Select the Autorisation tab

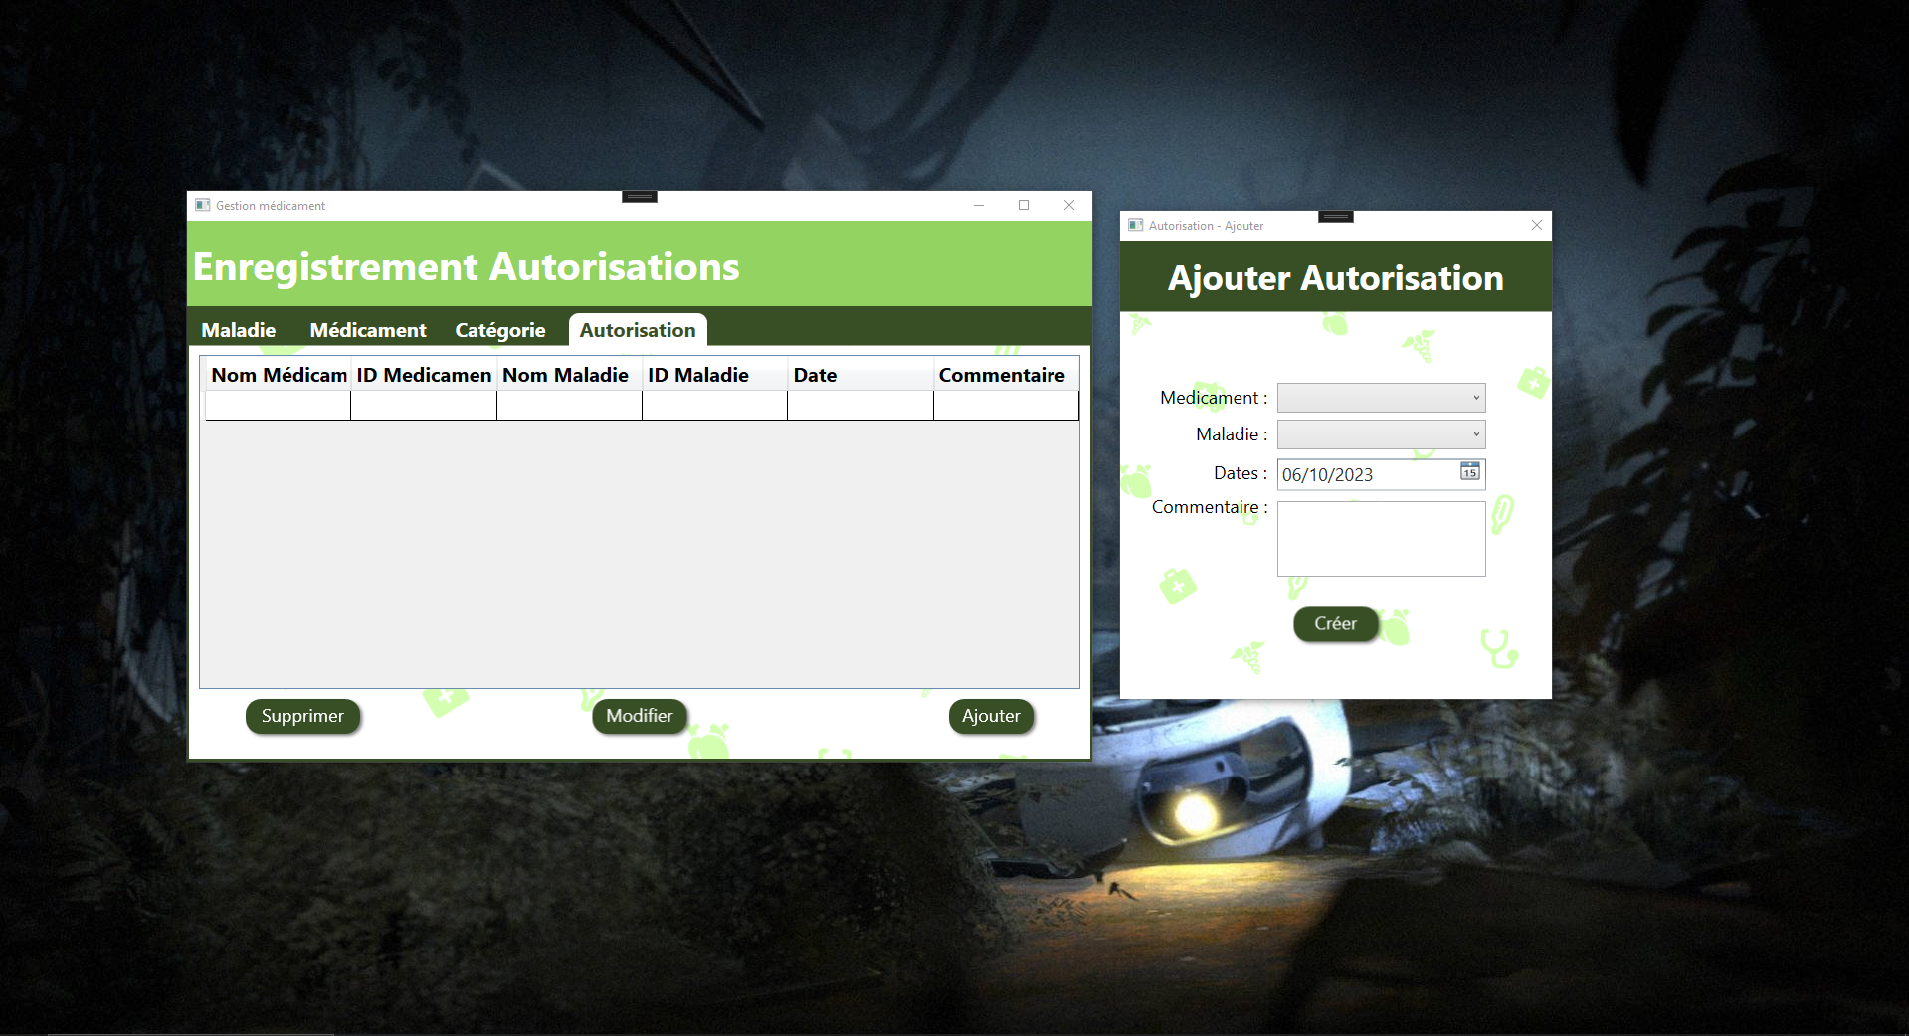638,330
